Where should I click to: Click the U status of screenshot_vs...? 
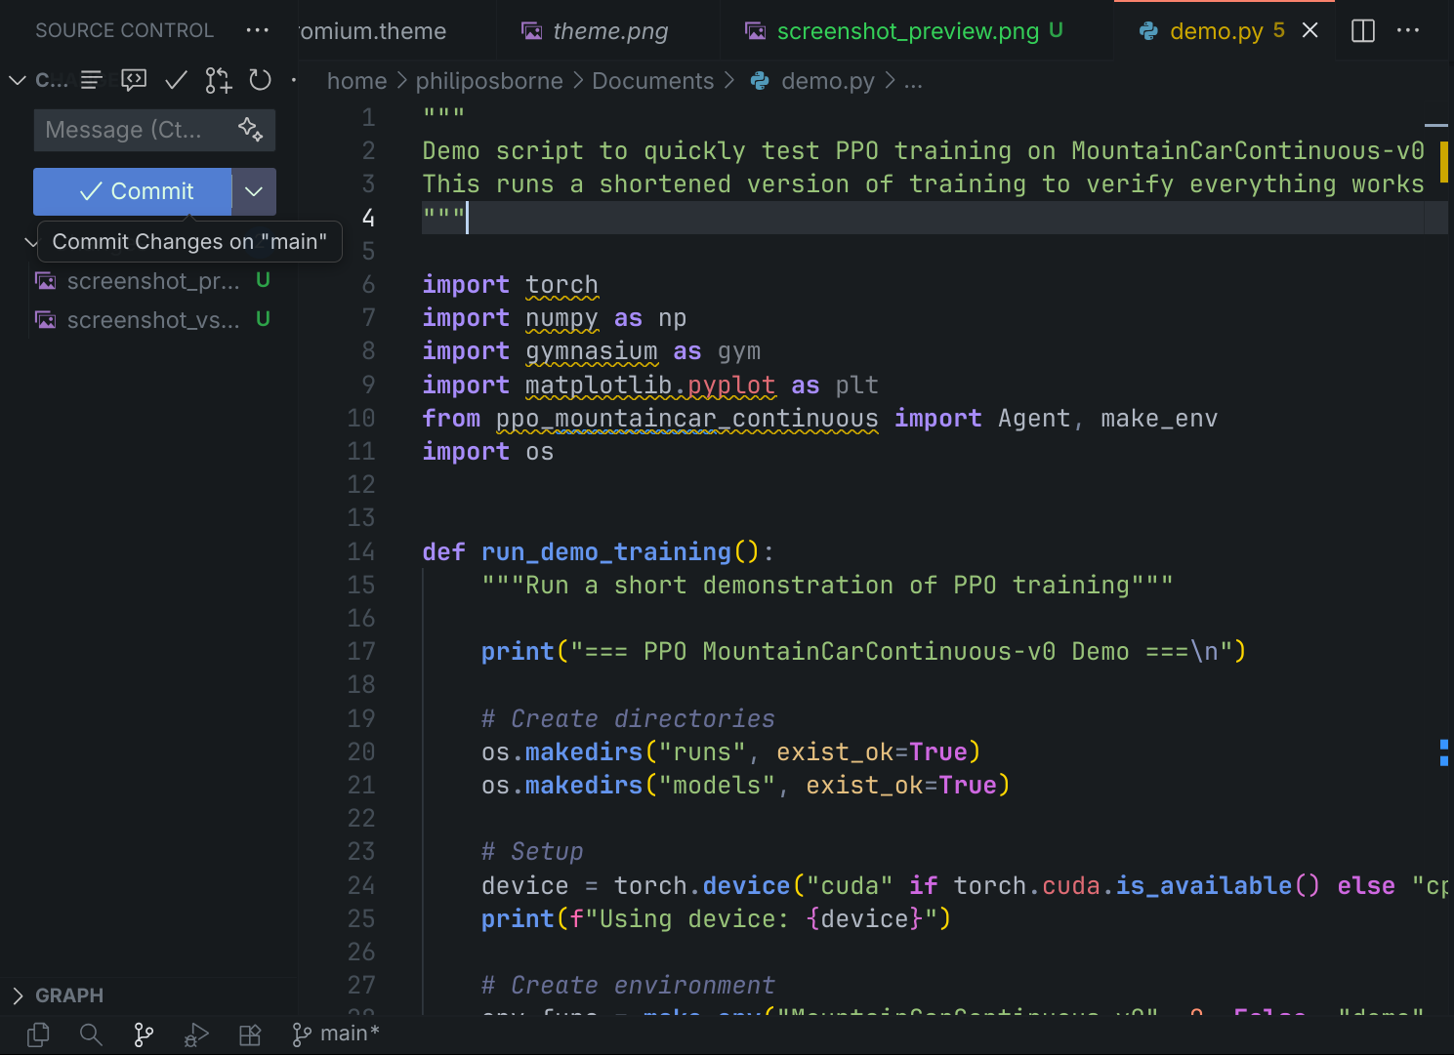pos(263,319)
